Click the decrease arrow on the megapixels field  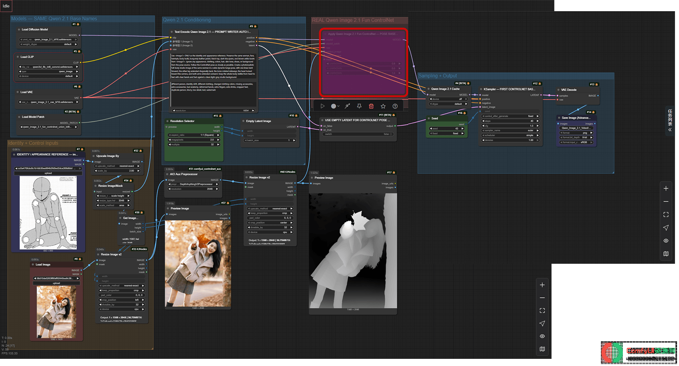pos(170,140)
